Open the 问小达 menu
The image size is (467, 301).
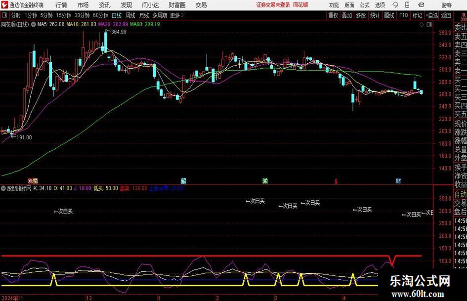pos(150,5)
